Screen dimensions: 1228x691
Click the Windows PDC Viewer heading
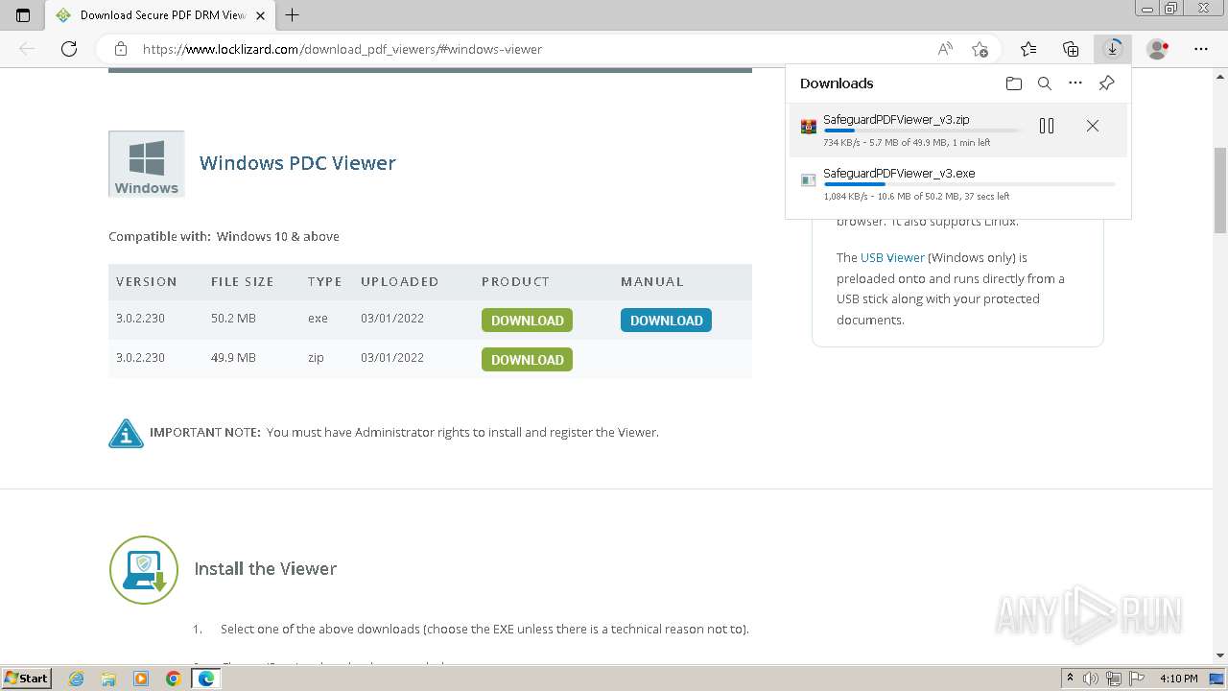[x=297, y=163]
